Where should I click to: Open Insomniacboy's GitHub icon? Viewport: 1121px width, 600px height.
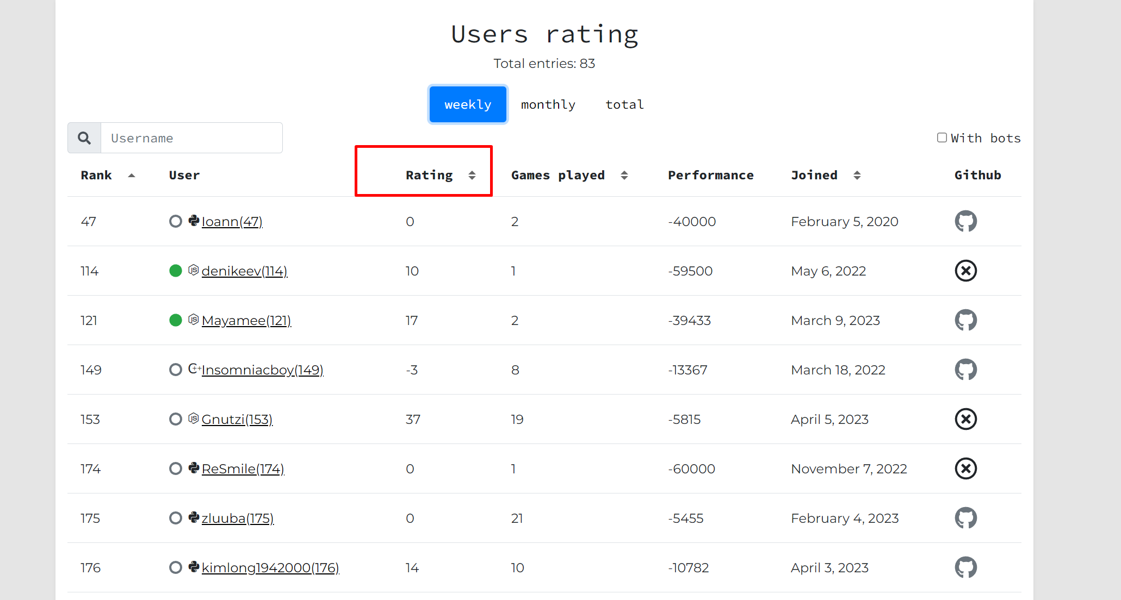(965, 370)
